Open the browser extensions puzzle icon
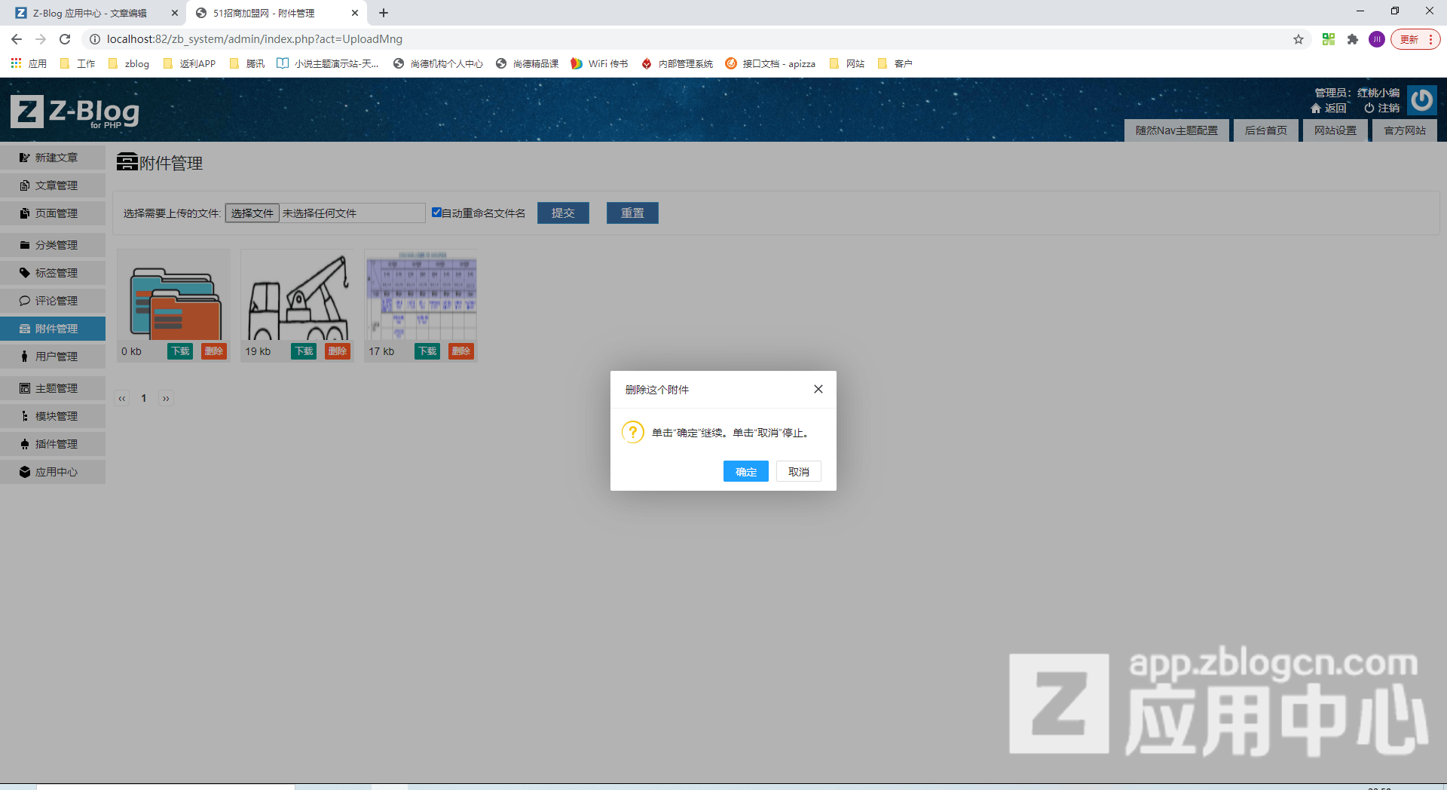The height and width of the screenshot is (790, 1447). (x=1353, y=39)
